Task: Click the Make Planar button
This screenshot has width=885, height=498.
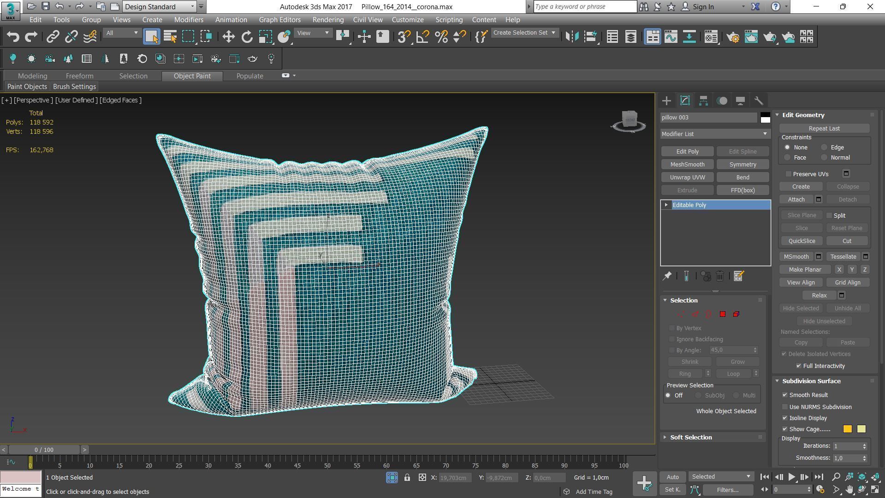Action: point(805,270)
